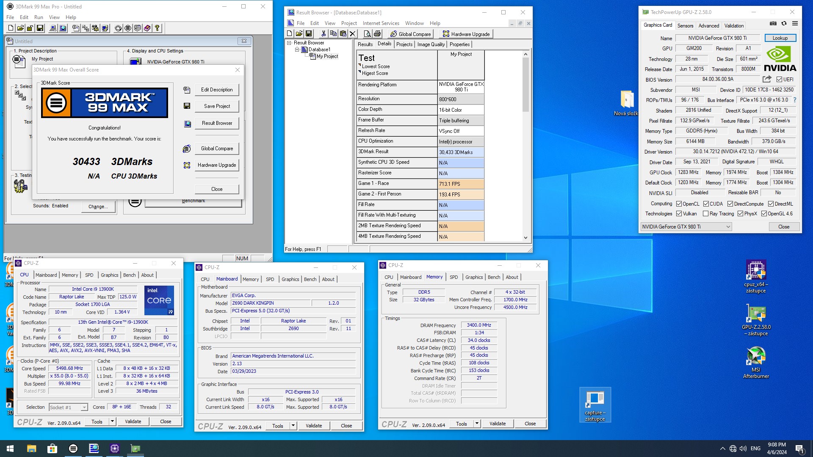This screenshot has height=457, width=813.
Task: Click the Change... button for sounds setting
Action: click(98, 206)
